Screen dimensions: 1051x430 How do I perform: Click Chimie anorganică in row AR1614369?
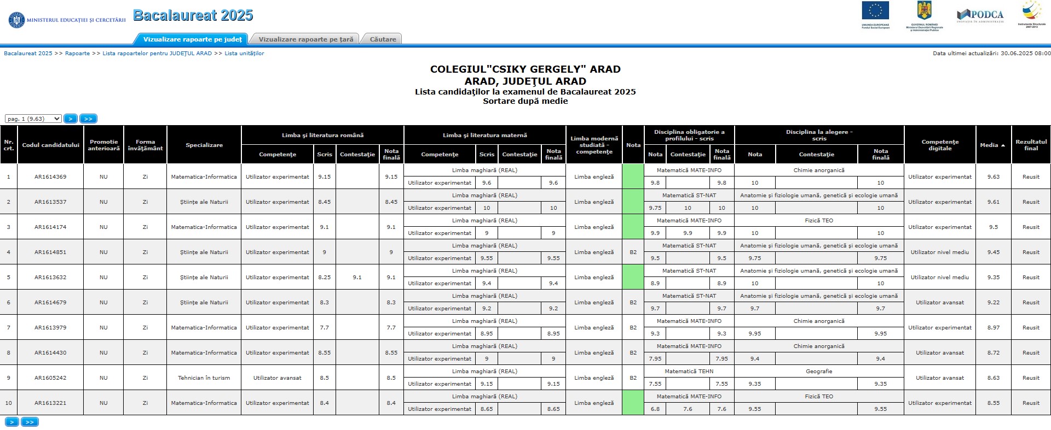(x=819, y=170)
